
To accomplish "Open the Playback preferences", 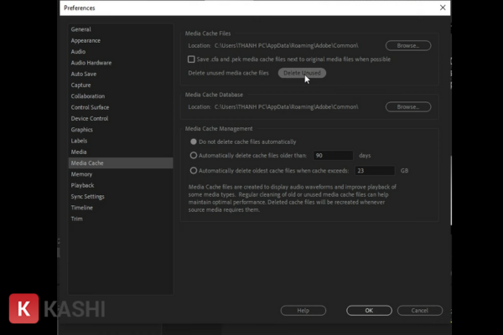I will [83, 185].
